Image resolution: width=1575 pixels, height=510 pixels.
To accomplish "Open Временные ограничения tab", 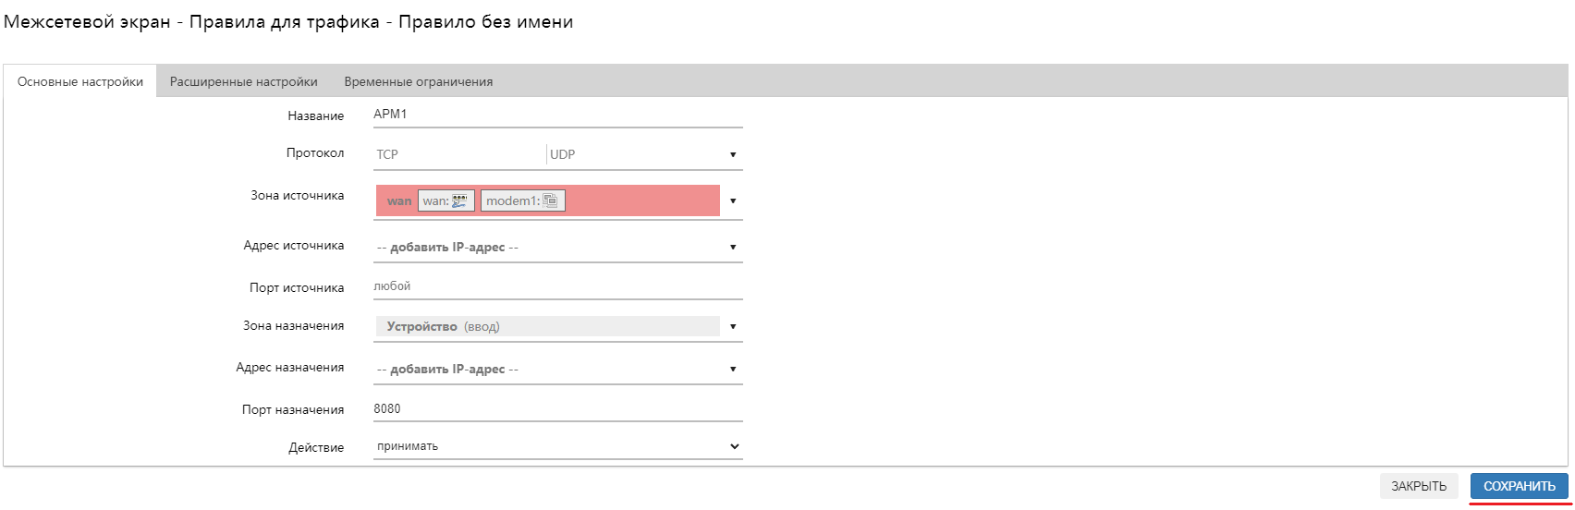I will pyautogui.click(x=418, y=81).
